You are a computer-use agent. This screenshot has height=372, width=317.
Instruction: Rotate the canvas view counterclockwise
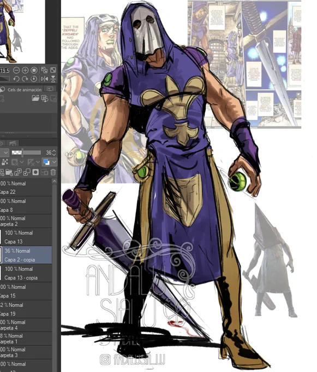16,79
